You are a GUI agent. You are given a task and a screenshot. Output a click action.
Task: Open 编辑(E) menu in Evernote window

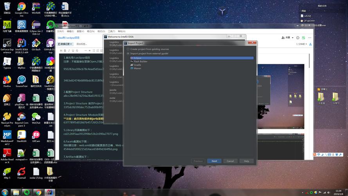click(70, 31)
